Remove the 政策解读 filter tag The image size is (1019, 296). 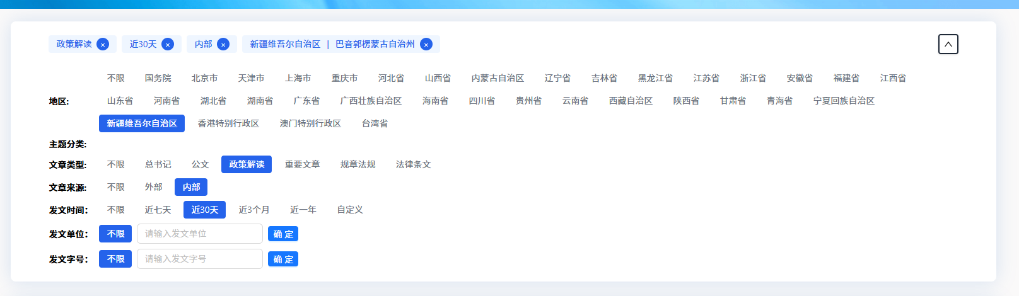[x=103, y=44]
